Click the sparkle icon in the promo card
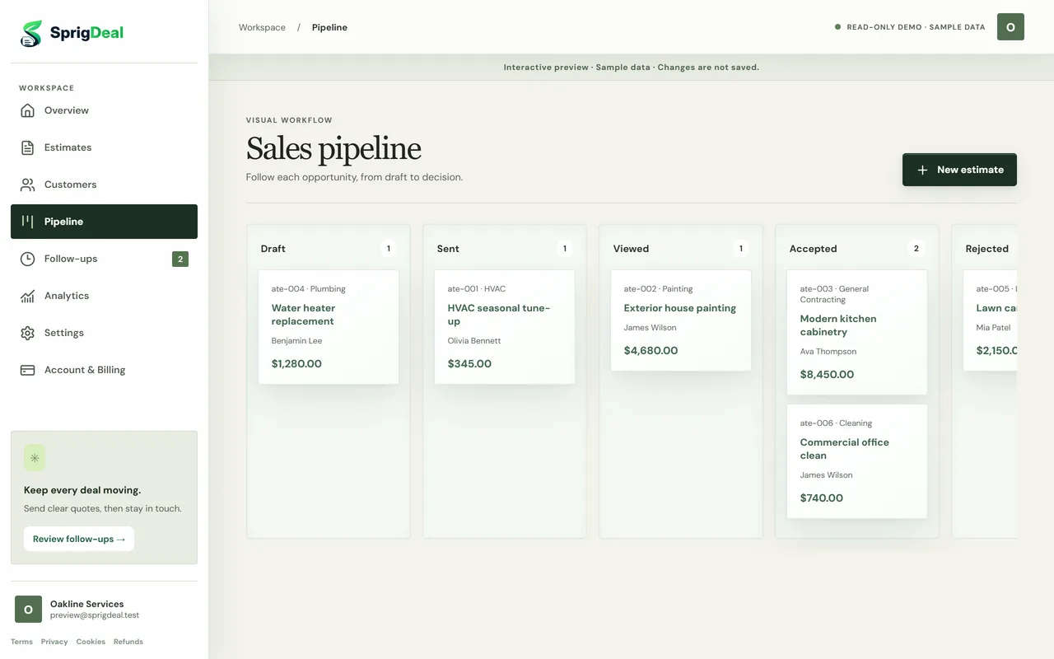The width and height of the screenshot is (1054, 659). (x=35, y=458)
